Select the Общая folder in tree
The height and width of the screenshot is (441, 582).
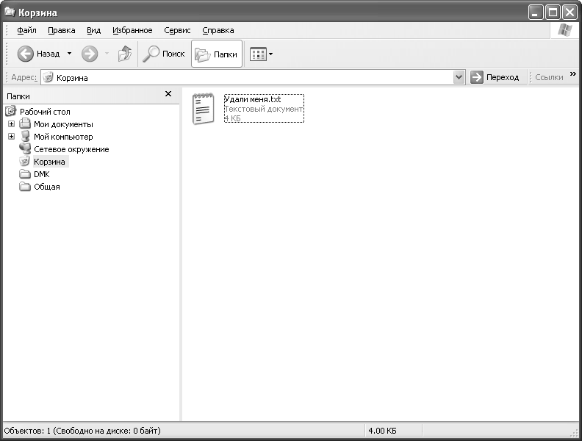click(x=46, y=187)
